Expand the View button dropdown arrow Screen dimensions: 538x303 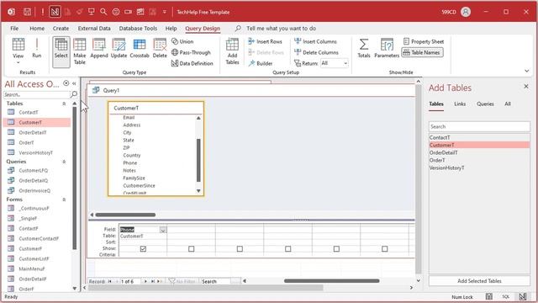point(18,63)
